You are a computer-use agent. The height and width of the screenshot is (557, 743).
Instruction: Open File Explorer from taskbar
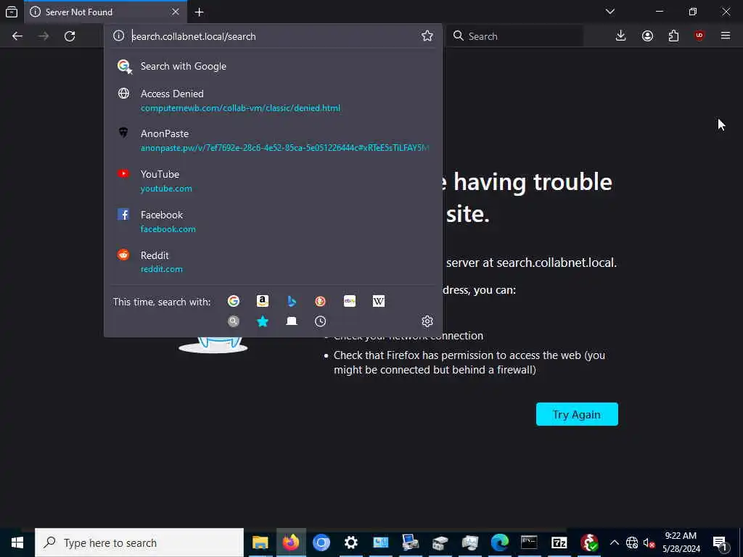260,542
